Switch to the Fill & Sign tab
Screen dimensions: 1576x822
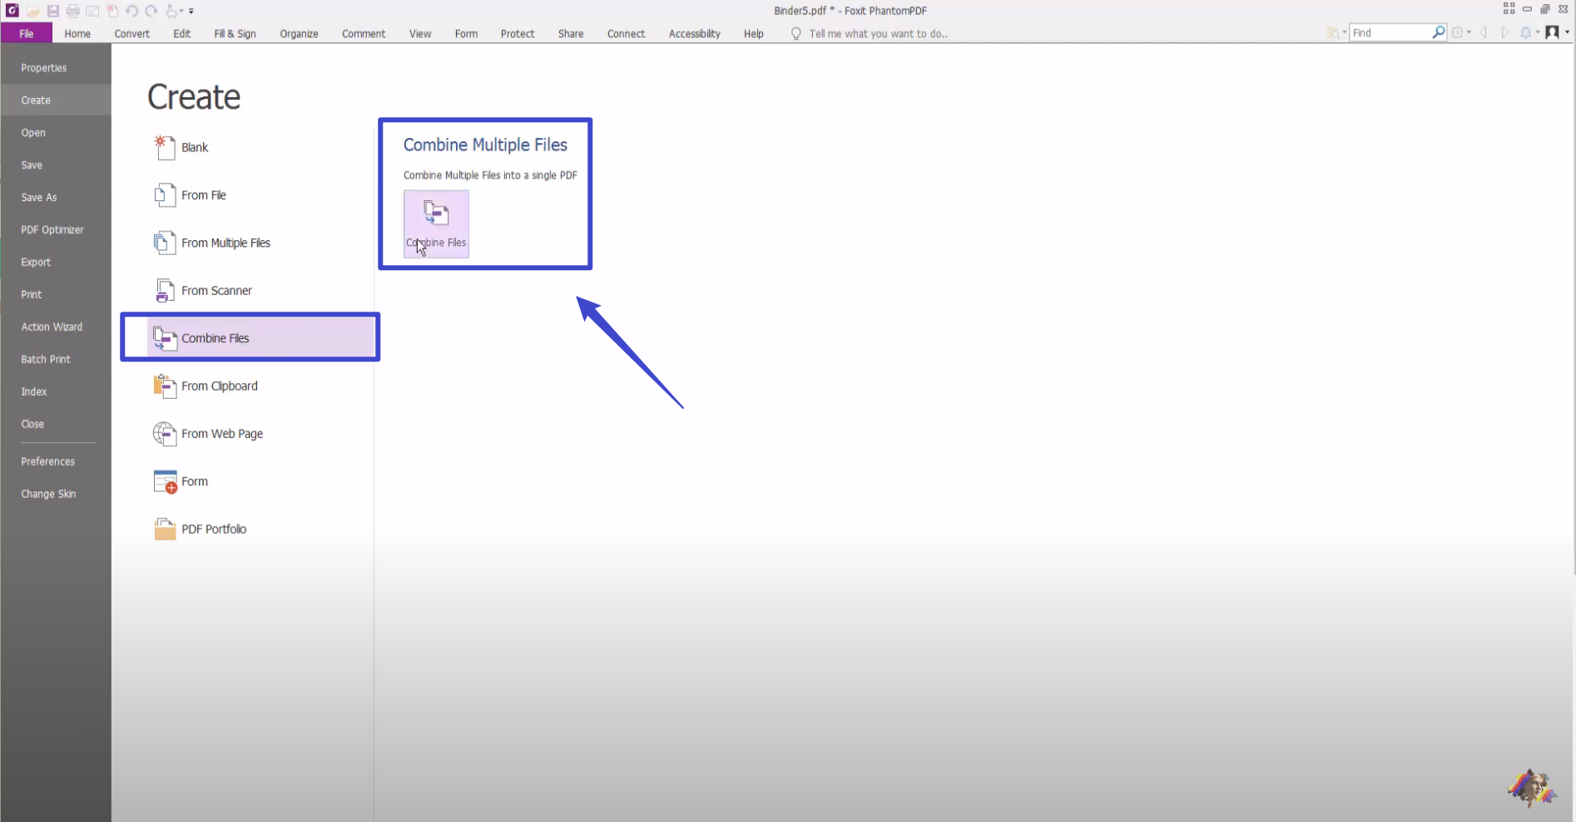(x=235, y=34)
